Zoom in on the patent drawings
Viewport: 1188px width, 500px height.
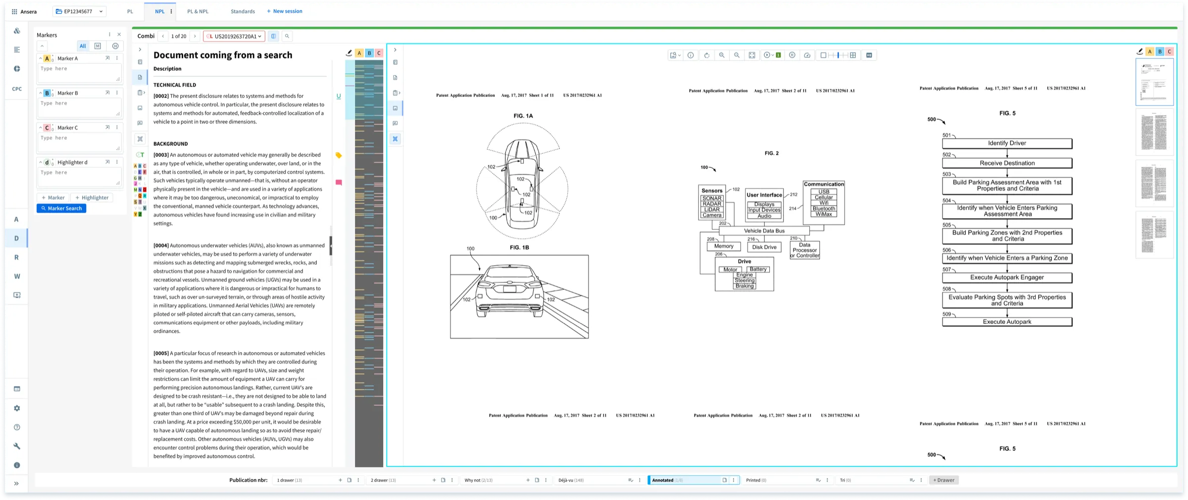722,55
